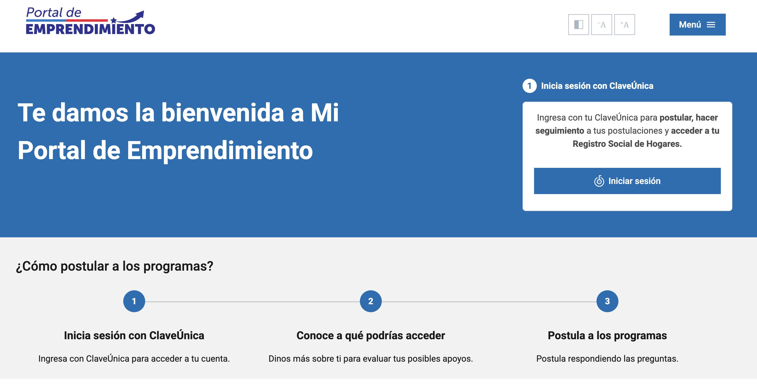This screenshot has height=392, width=757.
Task: Open the Menú button
Action: tap(697, 25)
